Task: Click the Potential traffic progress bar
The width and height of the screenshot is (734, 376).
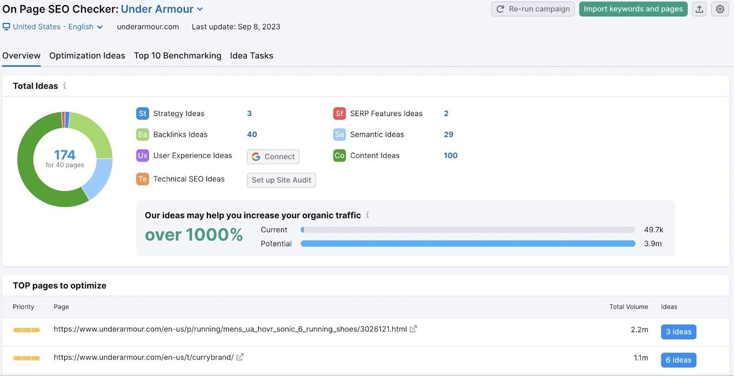Action: (468, 243)
